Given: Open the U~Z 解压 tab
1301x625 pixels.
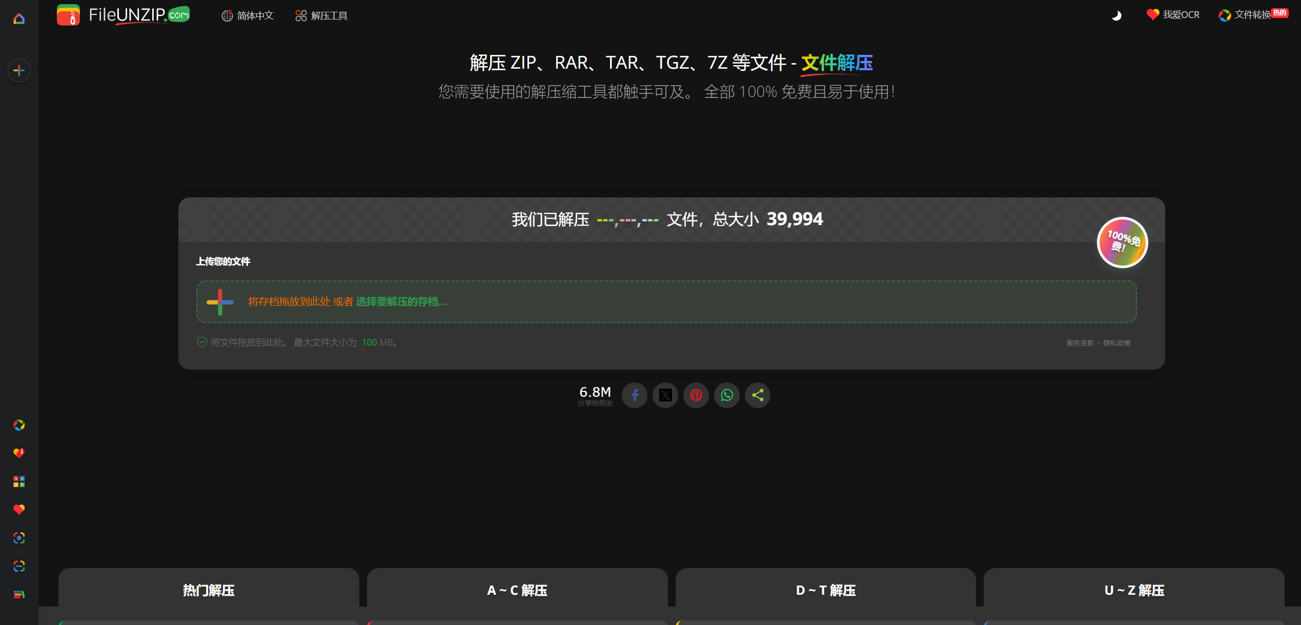Looking at the screenshot, I should [x=1134, y=591].
